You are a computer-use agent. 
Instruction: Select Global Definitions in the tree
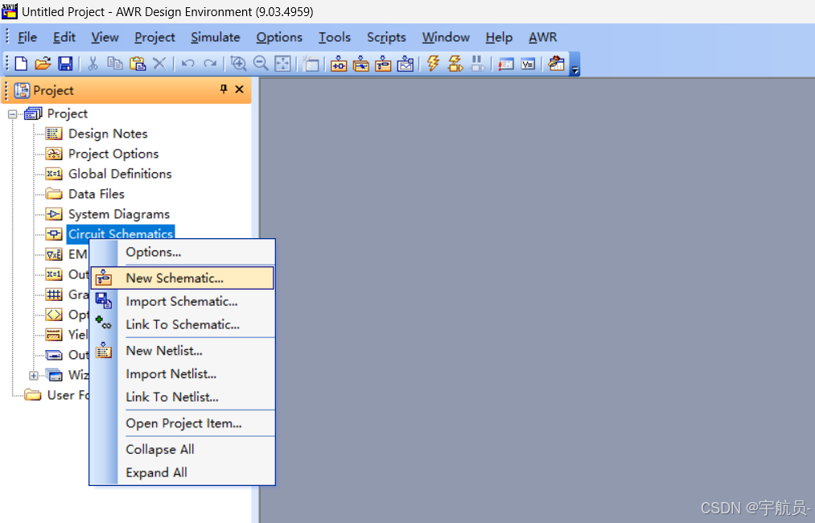pos(120,174)
